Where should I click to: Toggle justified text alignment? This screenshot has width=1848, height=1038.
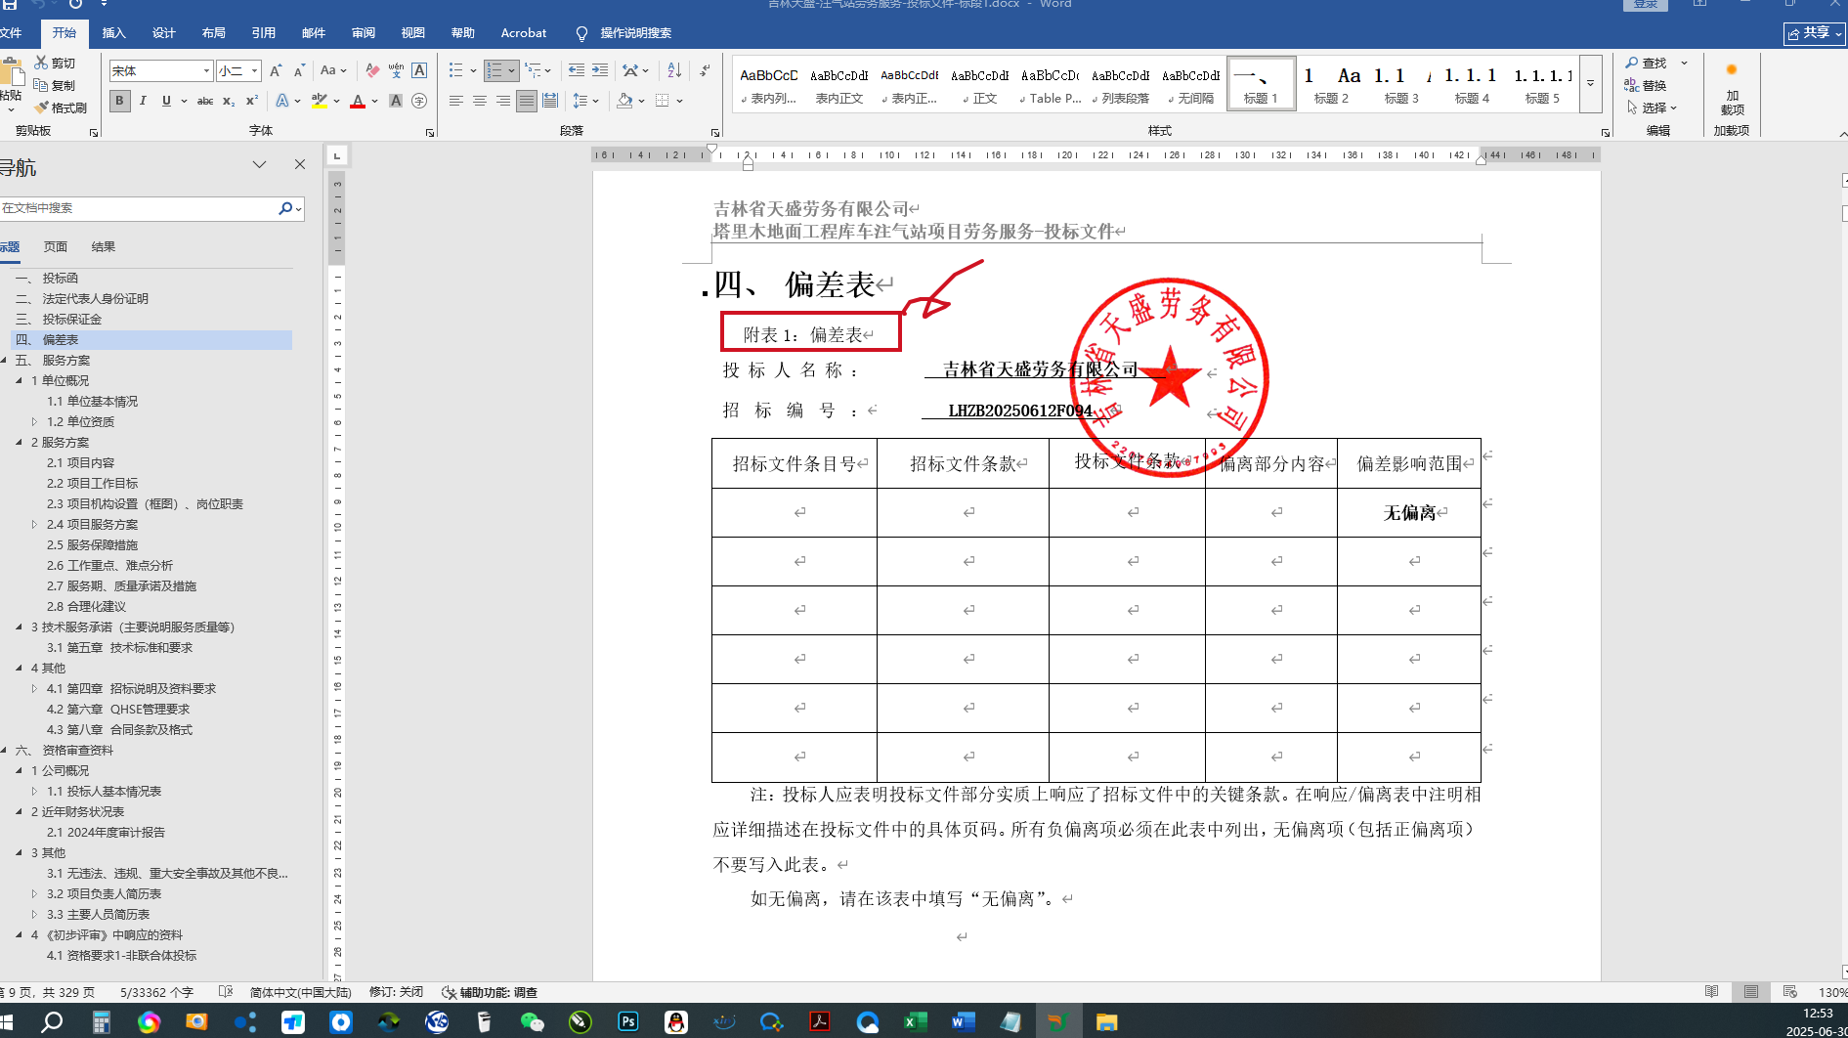(x=527, y=101)
